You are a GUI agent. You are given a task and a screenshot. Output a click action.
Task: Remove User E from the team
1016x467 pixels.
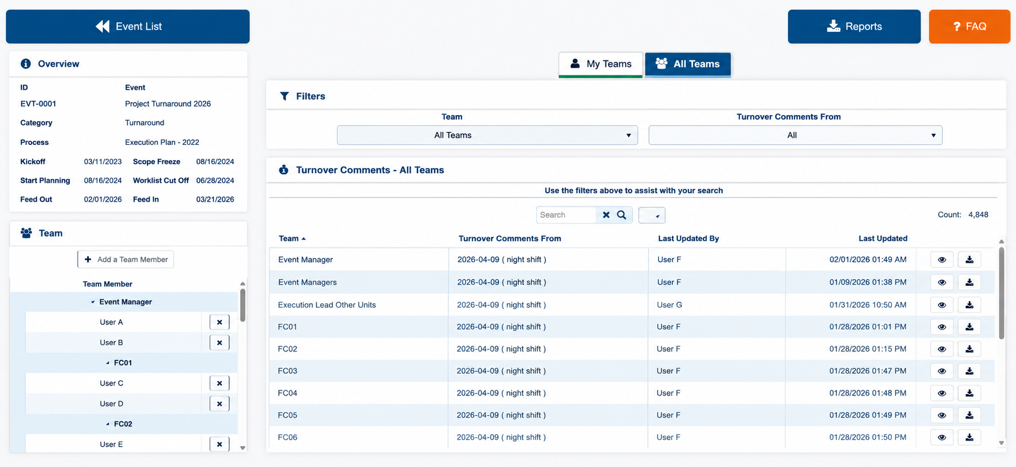pyautogui.click(x=219, y=444)
